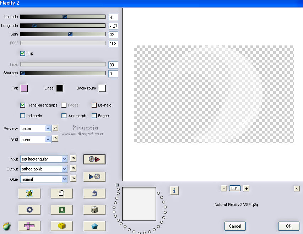The height and width of the screenshot is (234, 303).
Task: Click the blue pentagon icon button
Action: tap(94, 226)
